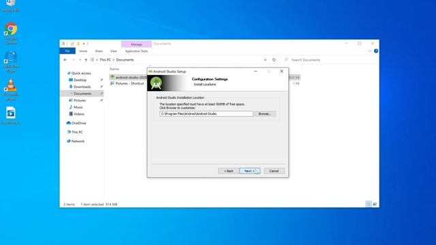Open Downloads in navigation pane

tap(82, 86)
